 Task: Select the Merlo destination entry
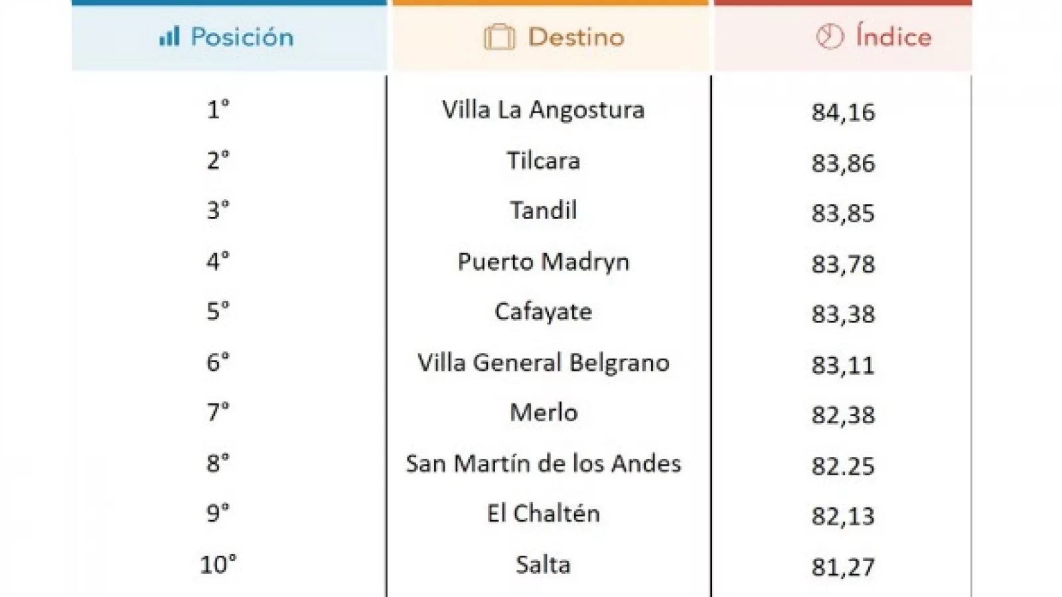[543, 413]
